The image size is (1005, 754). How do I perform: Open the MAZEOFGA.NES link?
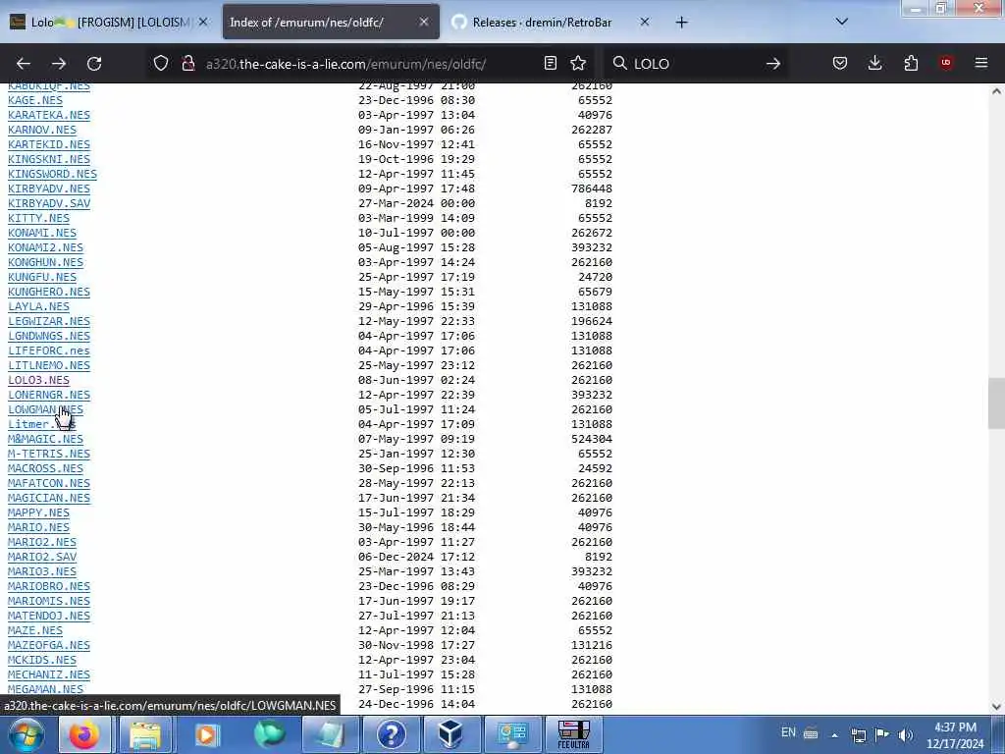point(49,645)
